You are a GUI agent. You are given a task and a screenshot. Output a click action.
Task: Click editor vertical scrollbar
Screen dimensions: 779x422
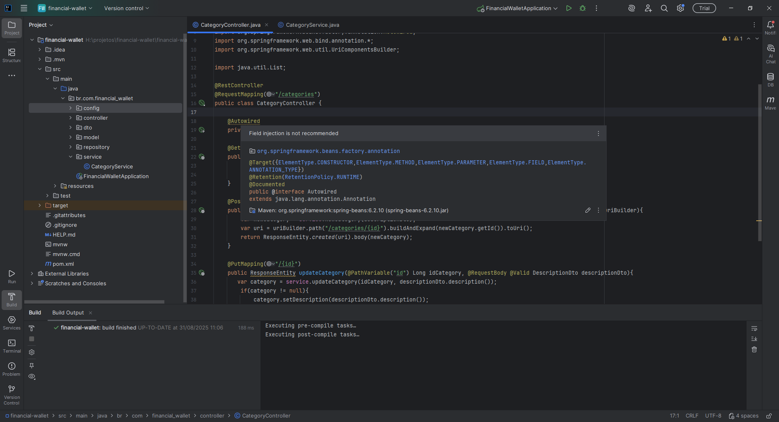click(x=760, y=162)
